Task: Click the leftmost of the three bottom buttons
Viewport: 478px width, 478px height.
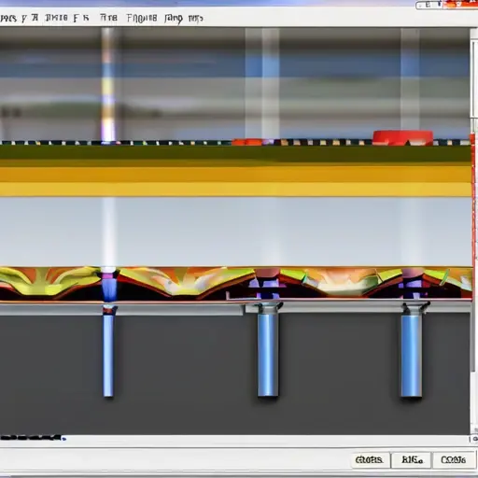Action: 369,459
